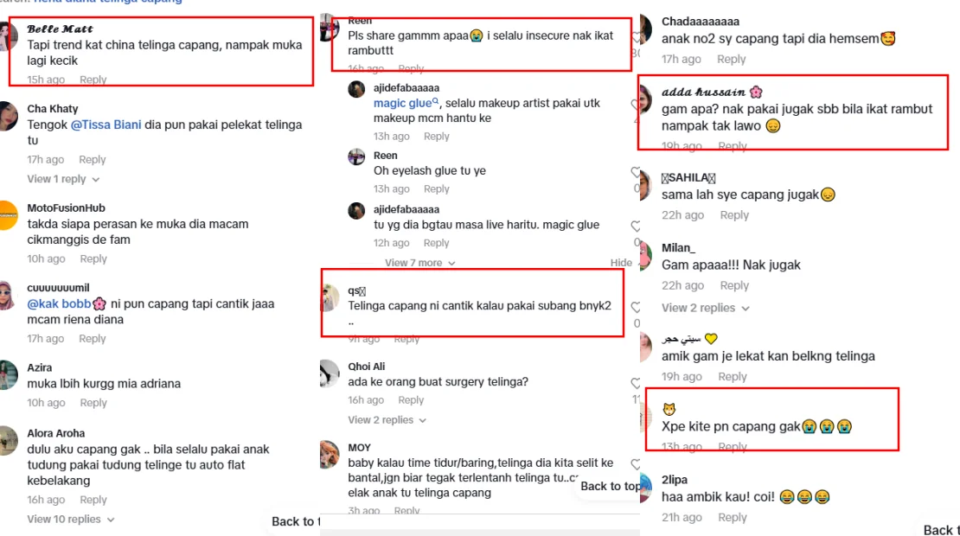Open the @kak bobb mention link

point(66,304)
